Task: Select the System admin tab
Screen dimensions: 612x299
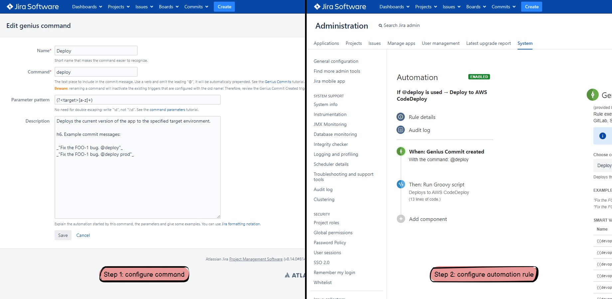Action: tap(525, 43)
